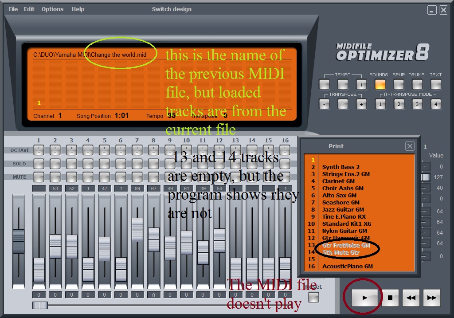Screen dimensions: 454x318
Task: Click octave stepper for channel 1
Action: pyautogui.click(x=39, y=150)
